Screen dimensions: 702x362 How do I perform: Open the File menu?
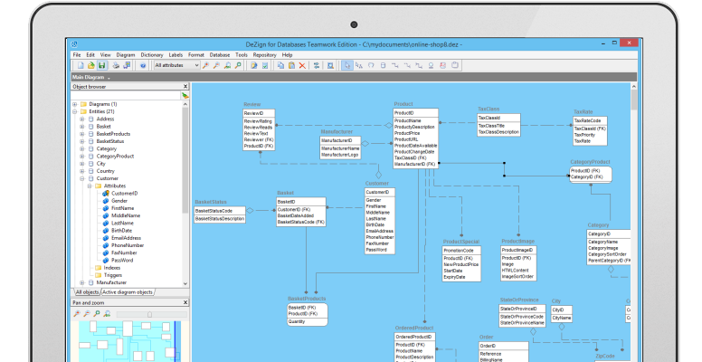coord(77,54)
